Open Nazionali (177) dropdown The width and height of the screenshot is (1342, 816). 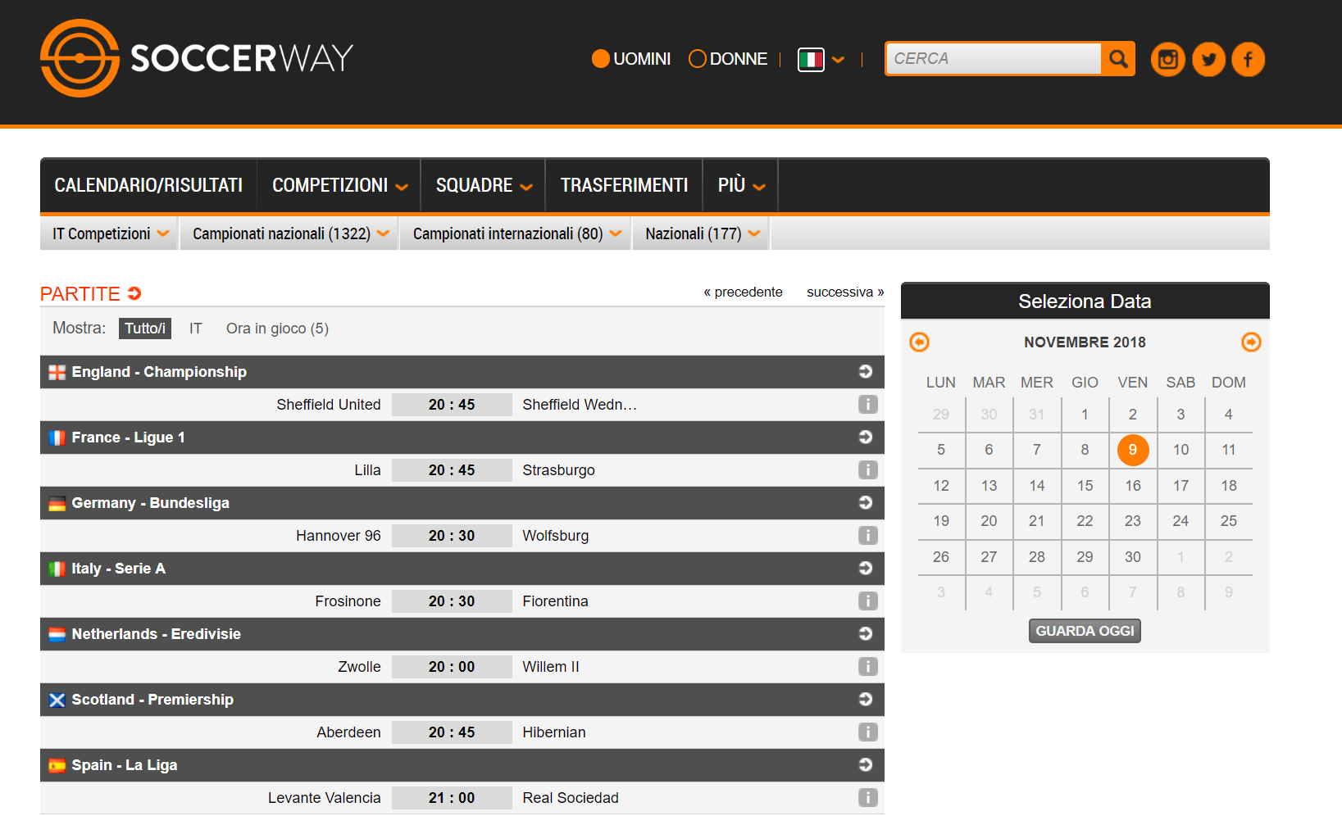click(x=703, y=233)
